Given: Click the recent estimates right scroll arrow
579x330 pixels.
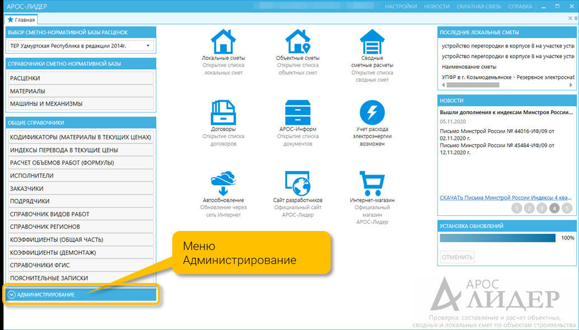Looking at the screenshot, I should point(571,85).
